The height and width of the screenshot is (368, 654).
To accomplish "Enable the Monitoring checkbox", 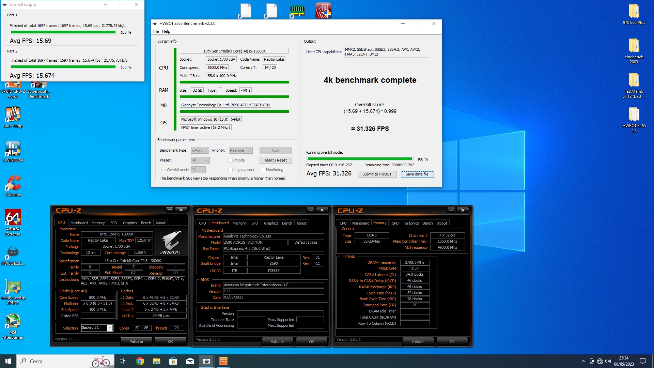I will (x=263, y=170).
